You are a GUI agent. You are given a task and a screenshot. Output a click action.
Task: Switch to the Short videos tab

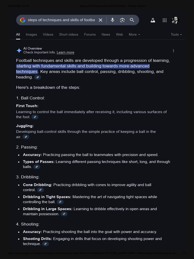(x=69, y=34)
